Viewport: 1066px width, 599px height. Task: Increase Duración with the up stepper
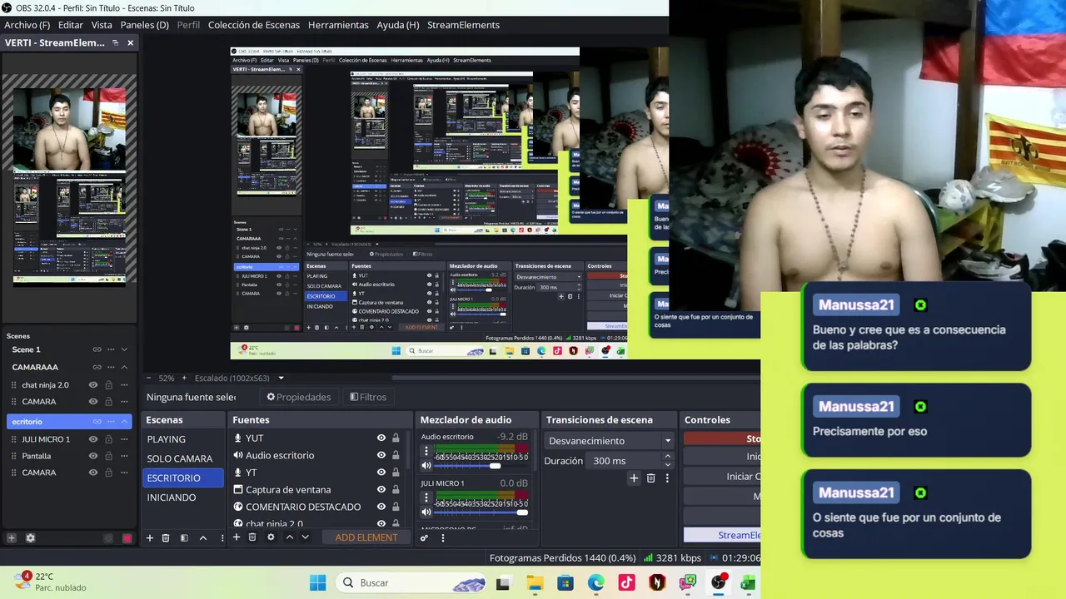pyautogui.click(x=667, y=457)
